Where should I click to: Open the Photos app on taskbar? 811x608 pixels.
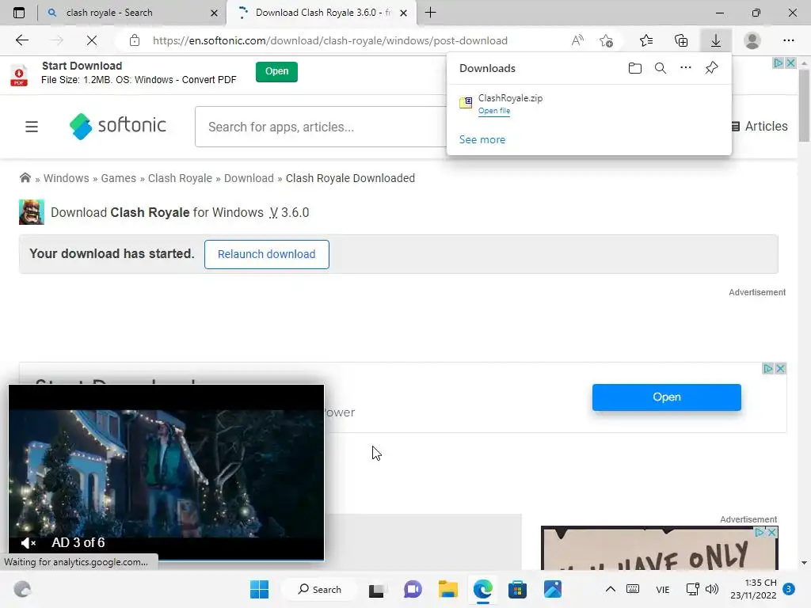tap(552, 589)
